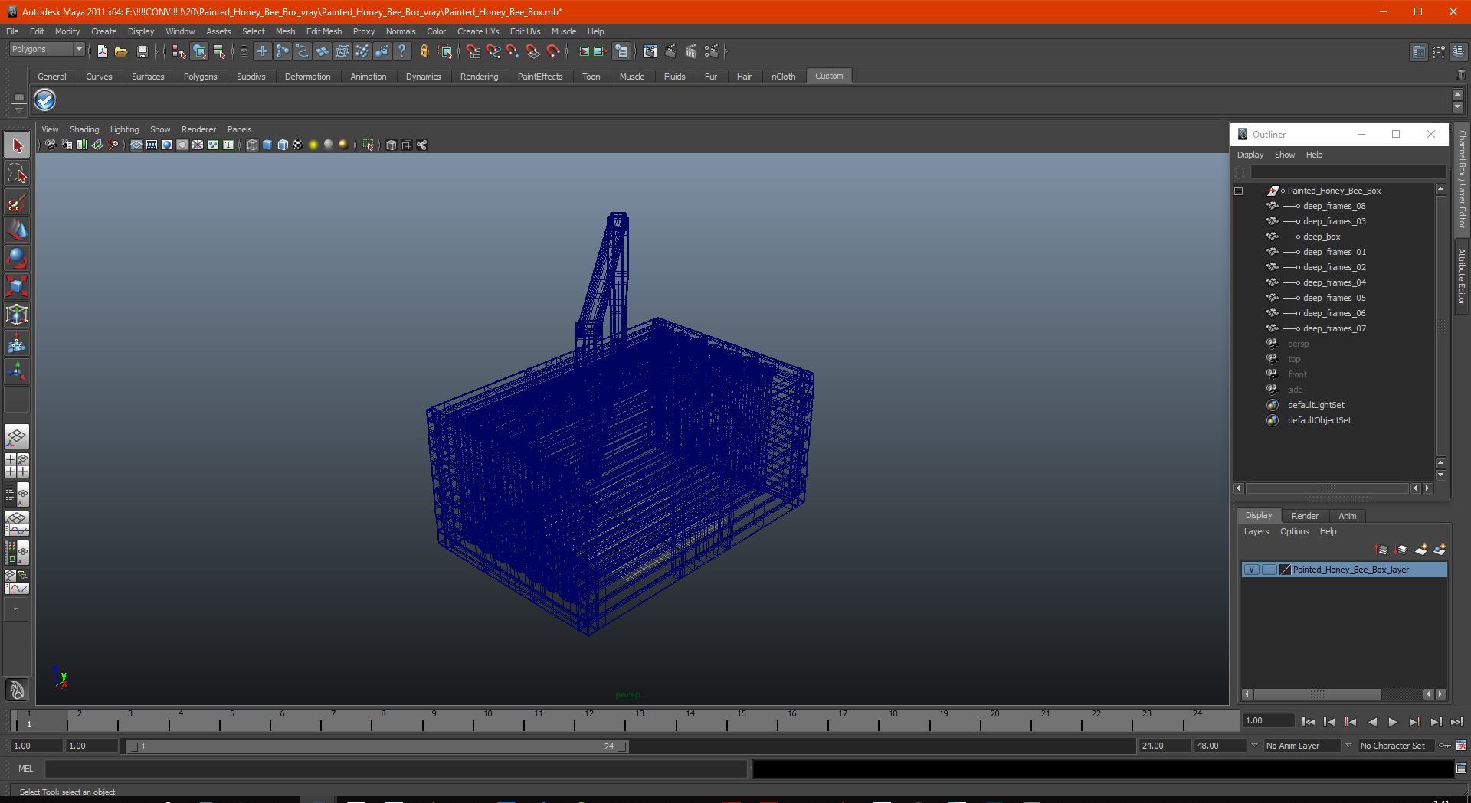The image size is (1471, 803).
Task: Toggle Use All Lights yellow sphere
Action: [313, 145]
